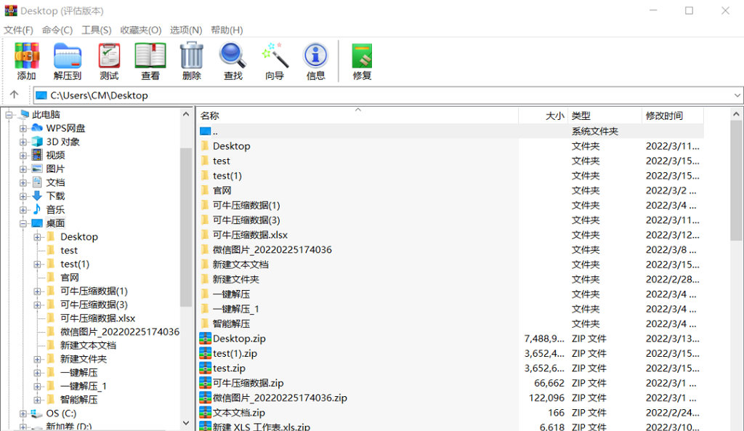Collapse the 此电脑 tree node
Viewport: 744px width, 431px height.
tap(9, 114)
